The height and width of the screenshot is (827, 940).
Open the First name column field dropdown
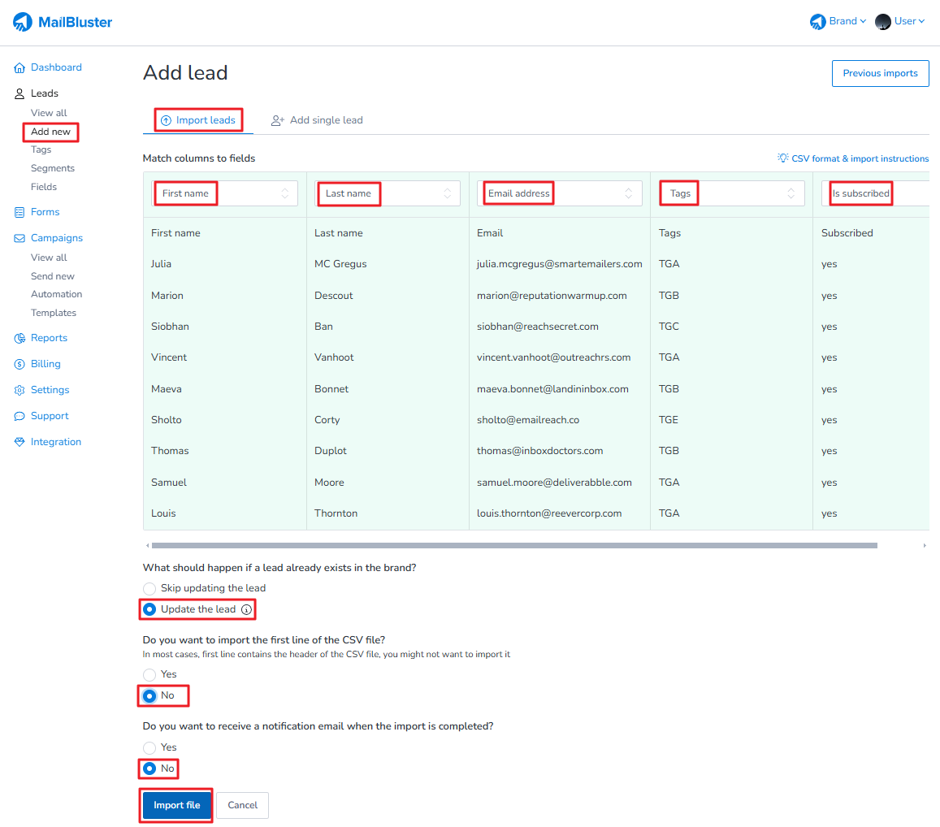pos(225,193)
